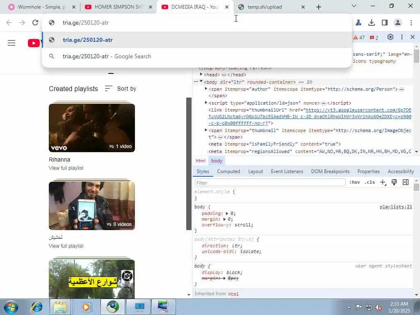
Task: Click the Rihanna playlist title
Action: coord(59,160)
